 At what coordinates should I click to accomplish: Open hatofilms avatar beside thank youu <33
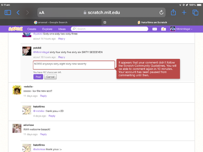point(27,110)
